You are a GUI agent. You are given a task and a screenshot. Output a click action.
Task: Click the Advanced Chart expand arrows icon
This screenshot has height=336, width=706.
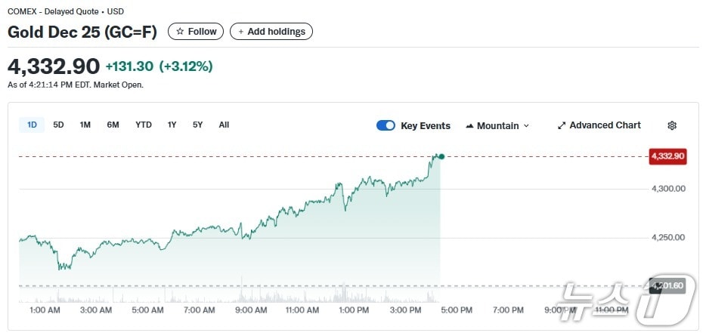pos(562,125)
